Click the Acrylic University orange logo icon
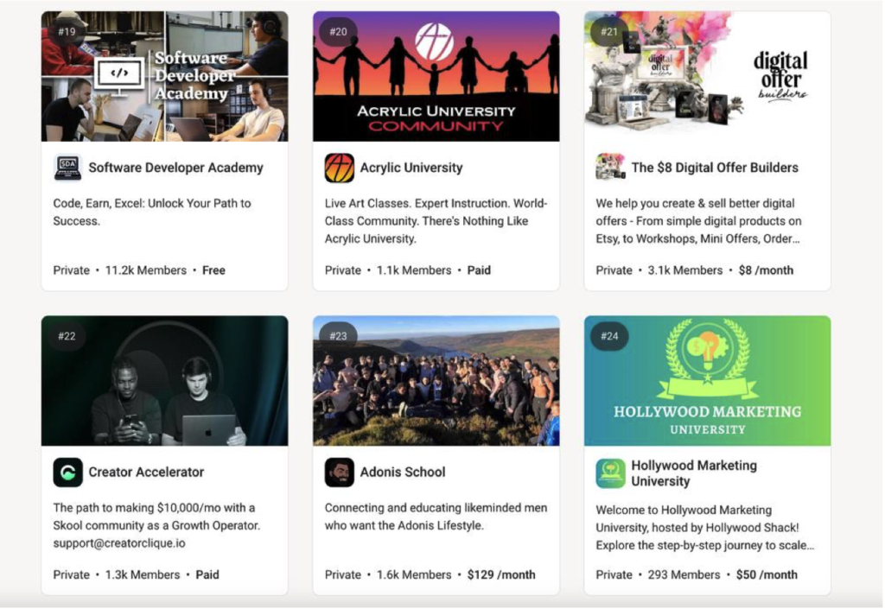The image size is (885, 609). pyautogui.click(x=339, y=168)
